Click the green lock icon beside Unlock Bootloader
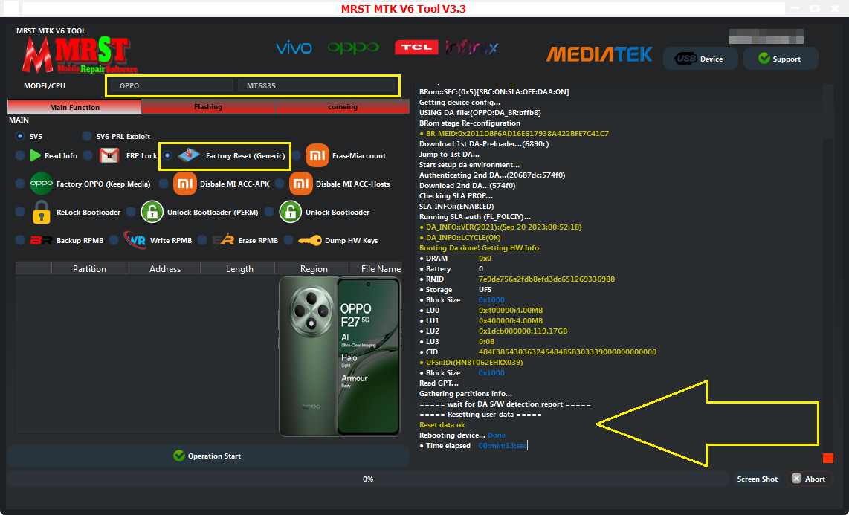Viewport: 849px width, 515px height. (290, 212)
